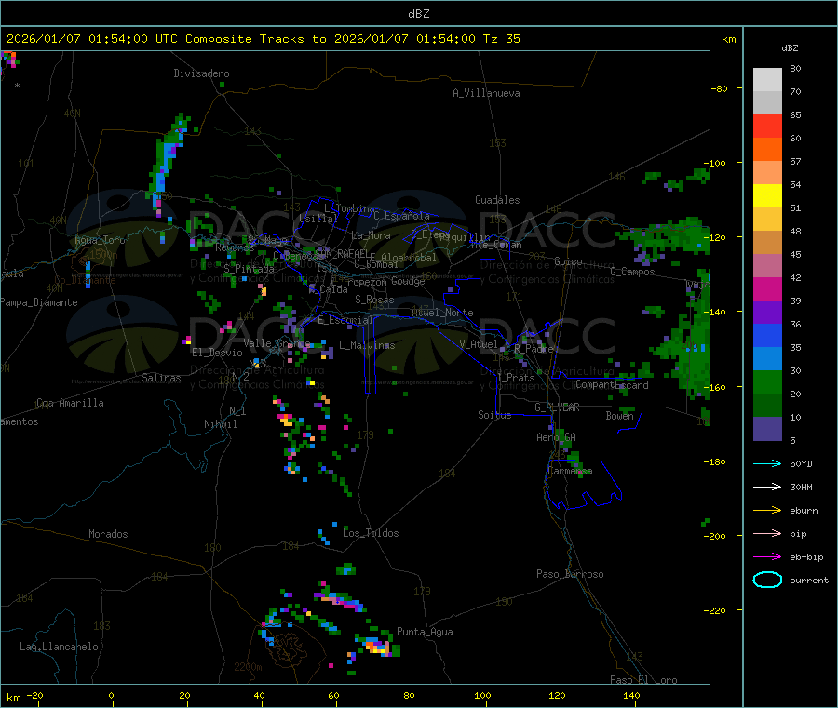Screen dimensions: 838x708
Task: Click the 'dBZ' title at the top
Action: point(418,14)
